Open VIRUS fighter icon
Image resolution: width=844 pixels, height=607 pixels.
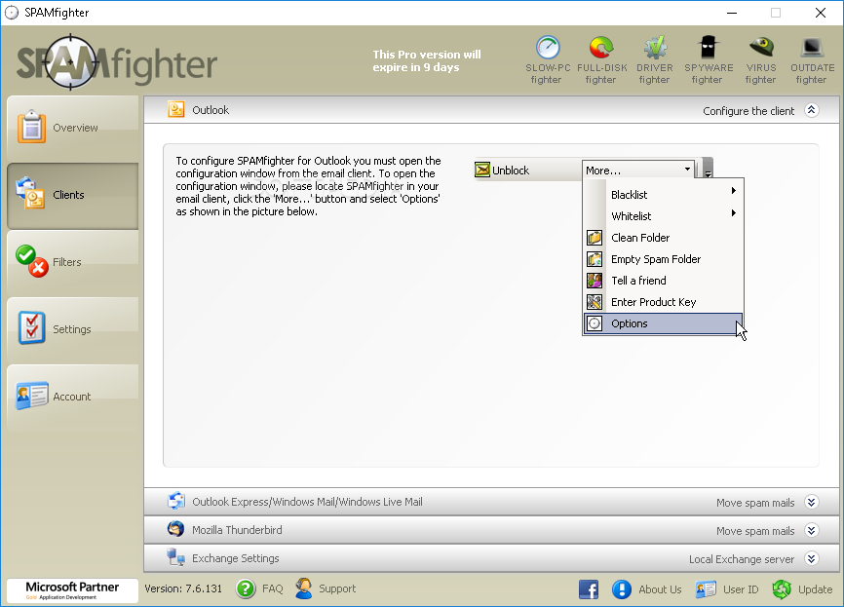click(761, 49)
